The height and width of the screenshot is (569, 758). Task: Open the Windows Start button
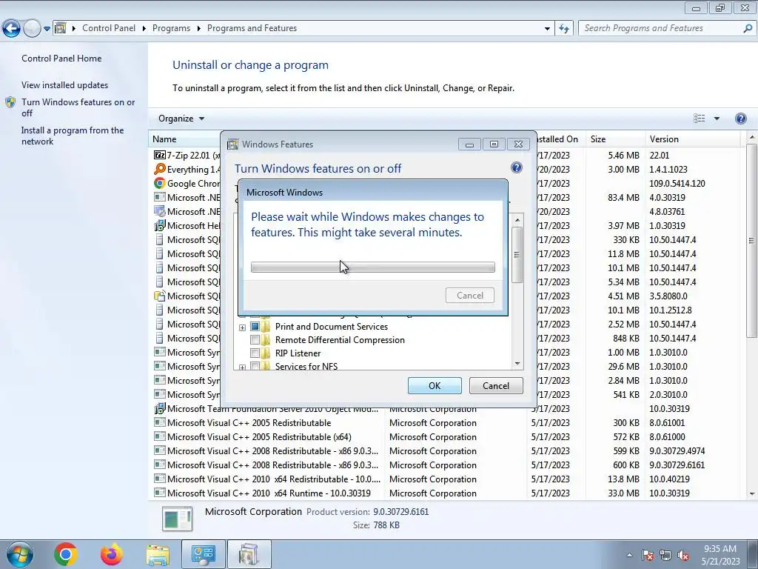pyautogui.click(x=19, y=554)
